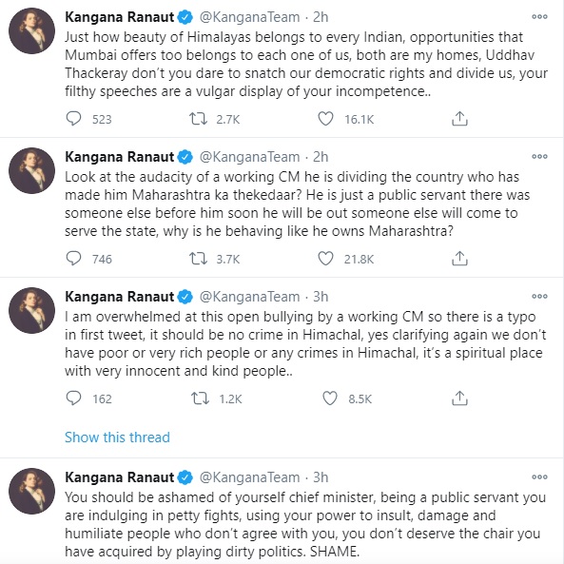This screenshot has width=564, height=564.
Task: Open more options on the SHAME tweet
Action: 539,476
